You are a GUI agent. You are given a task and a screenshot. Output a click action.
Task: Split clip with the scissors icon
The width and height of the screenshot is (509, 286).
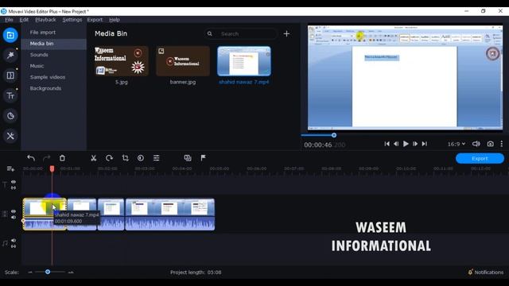point(94,158)
